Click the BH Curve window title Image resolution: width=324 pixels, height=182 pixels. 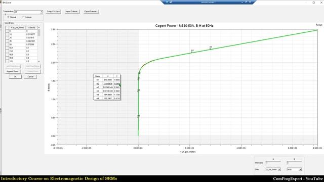pyautogui.click(x=7, y=3)
